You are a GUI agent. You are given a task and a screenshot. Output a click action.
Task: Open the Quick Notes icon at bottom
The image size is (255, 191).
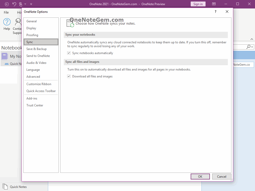tap(5, 187)
